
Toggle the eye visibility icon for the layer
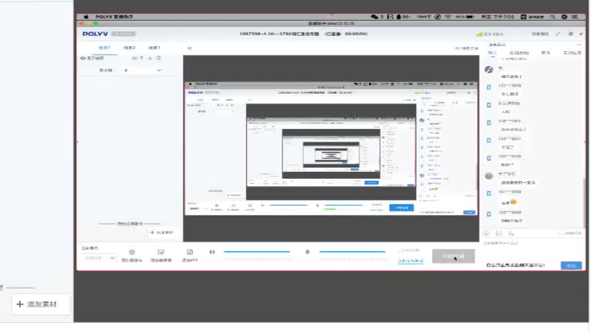[83, 58]
